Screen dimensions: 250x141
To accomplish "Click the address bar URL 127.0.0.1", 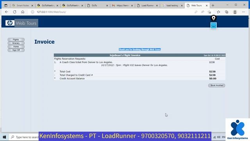I will 51,12.
